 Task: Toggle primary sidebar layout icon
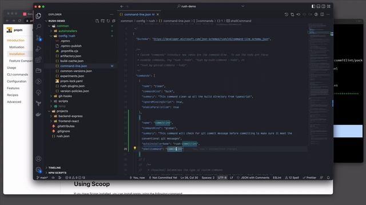pos(313,6)
